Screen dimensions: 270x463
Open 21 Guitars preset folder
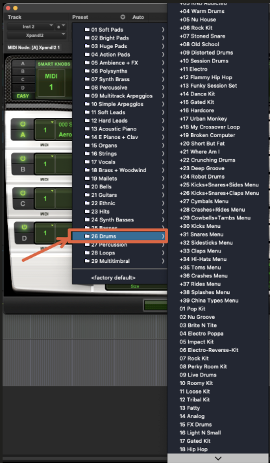point(120,195)
